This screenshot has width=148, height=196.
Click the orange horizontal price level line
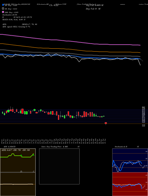74,124
